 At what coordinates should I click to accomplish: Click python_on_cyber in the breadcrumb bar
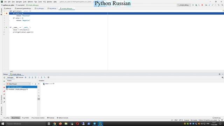pos(8,5)
